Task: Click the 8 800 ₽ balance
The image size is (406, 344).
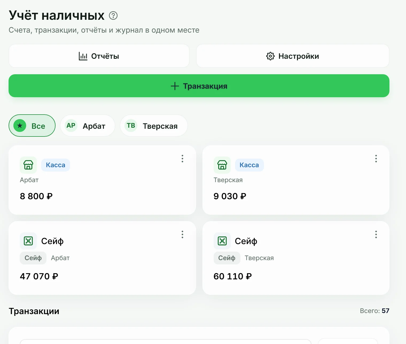Action: (36, 196)
